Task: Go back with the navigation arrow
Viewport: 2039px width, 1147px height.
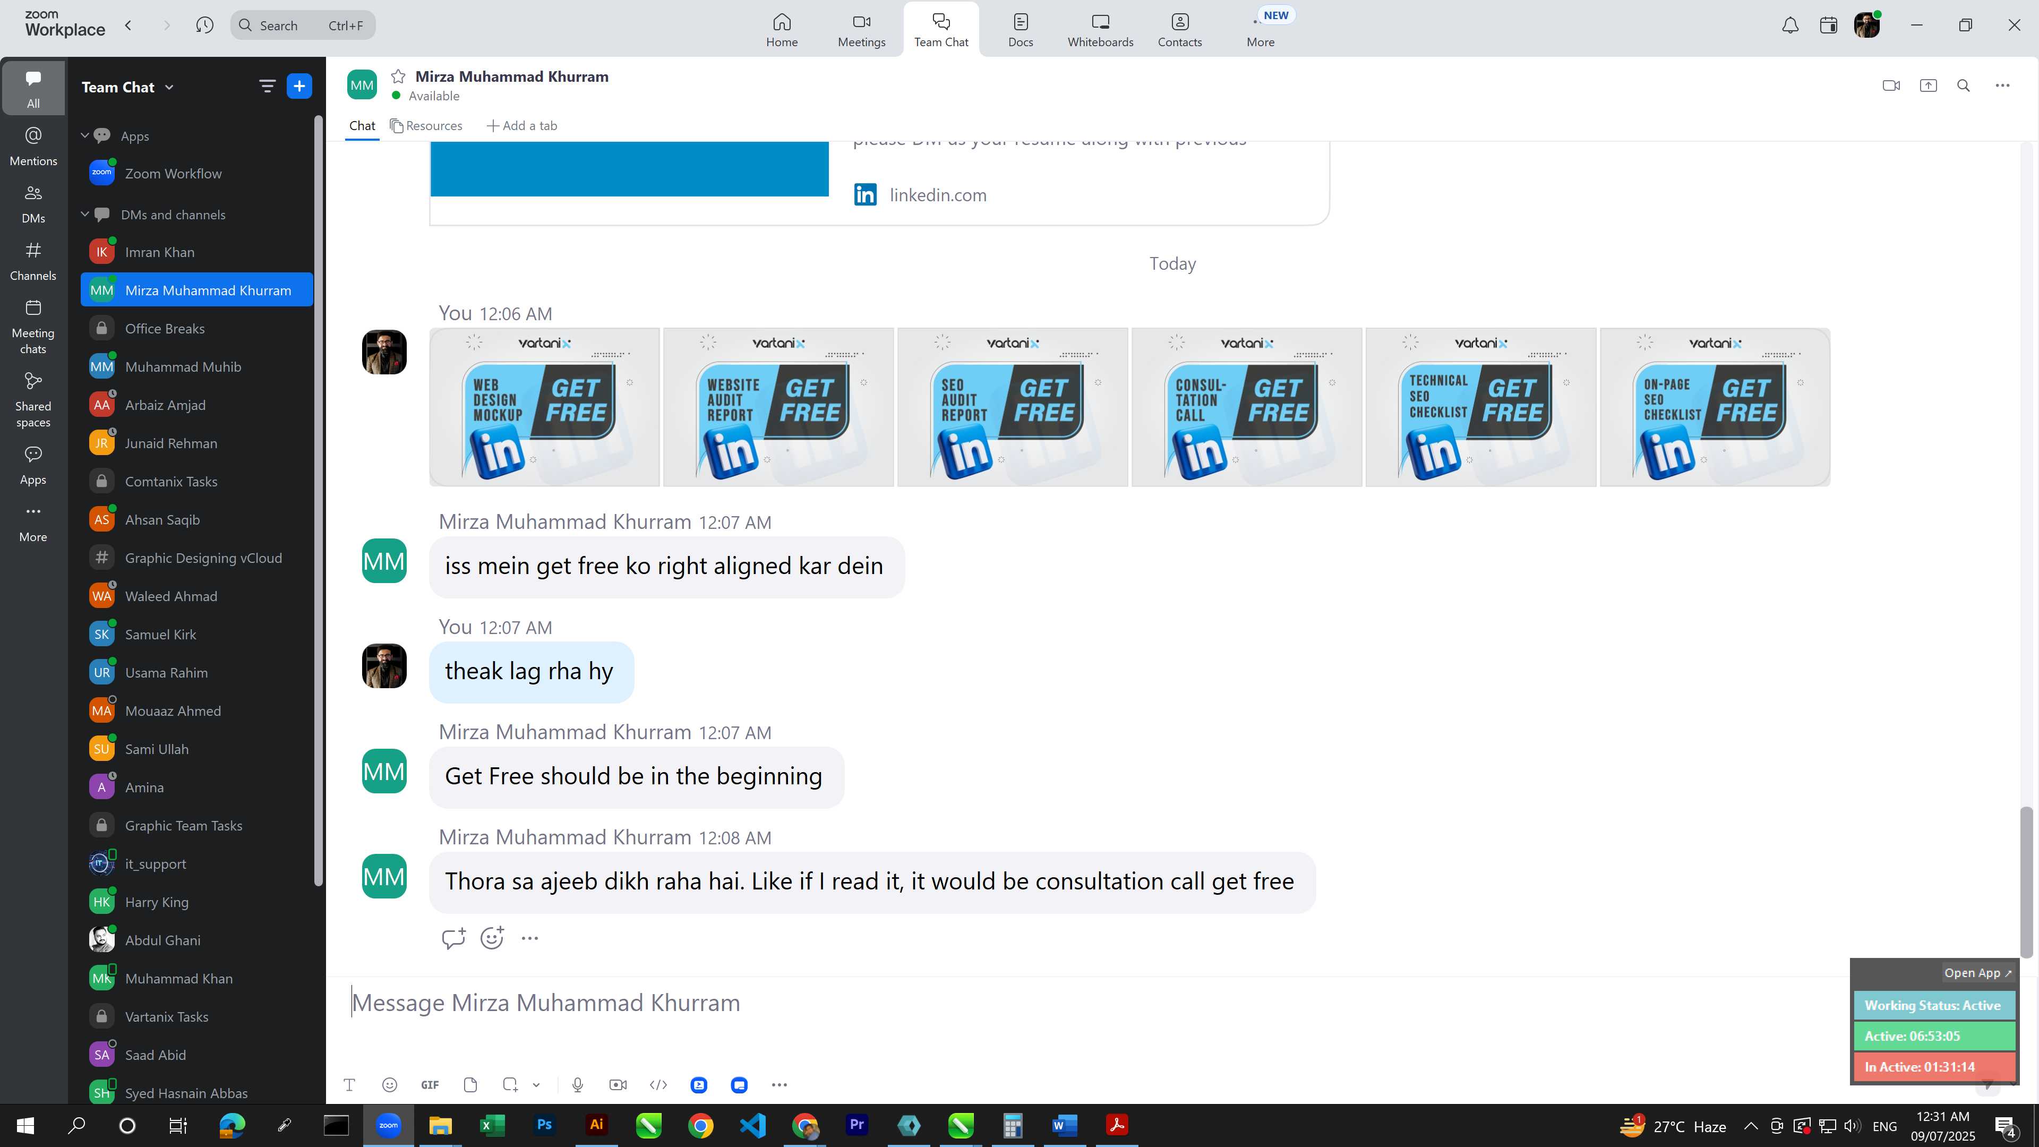Action: point(128,25)
